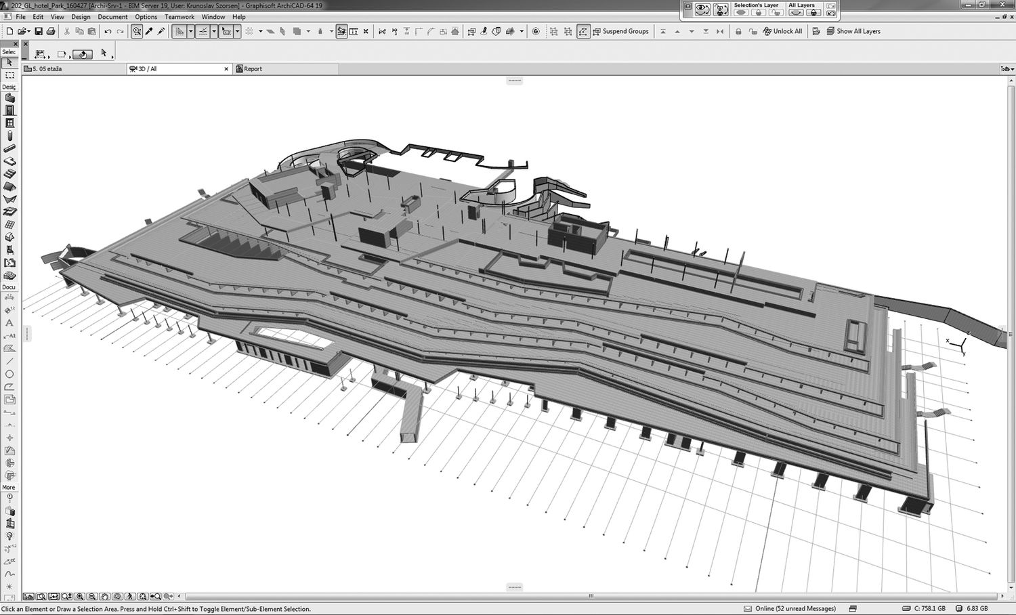1016x615 pixels.
Task: Toggle the All Layers lock icon
Action: (x=813, y=13)
